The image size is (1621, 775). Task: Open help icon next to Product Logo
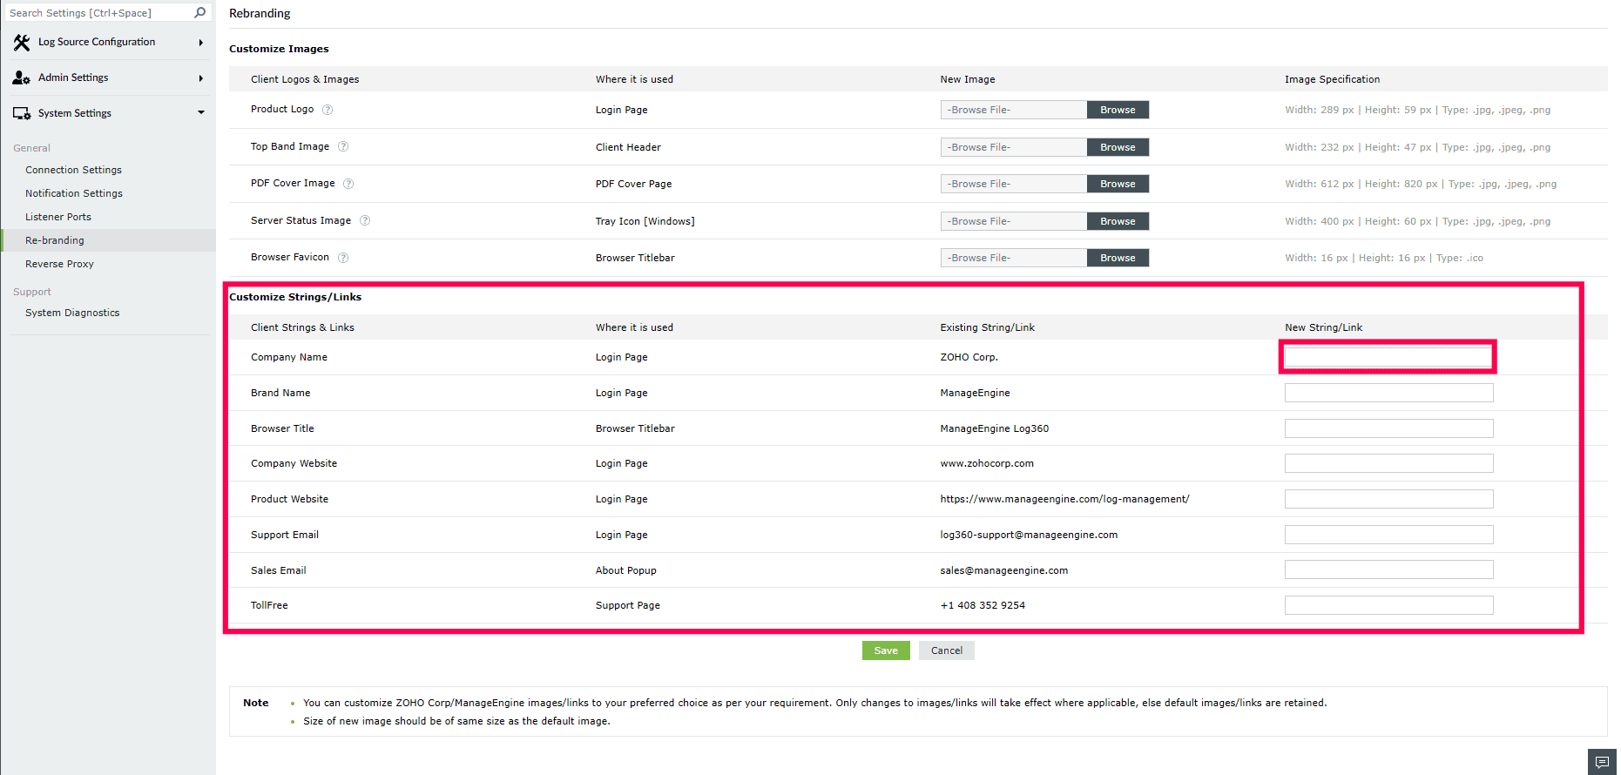coord(328,110)
